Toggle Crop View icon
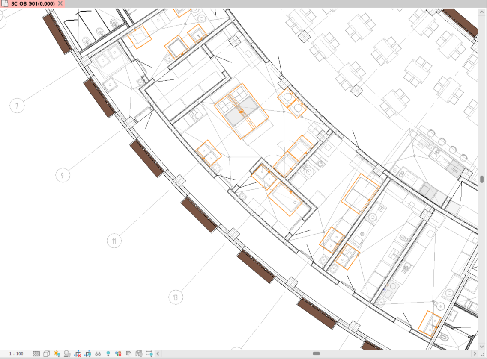The height and width of the screenshot is (359, 487). click(x=78, y=354)
